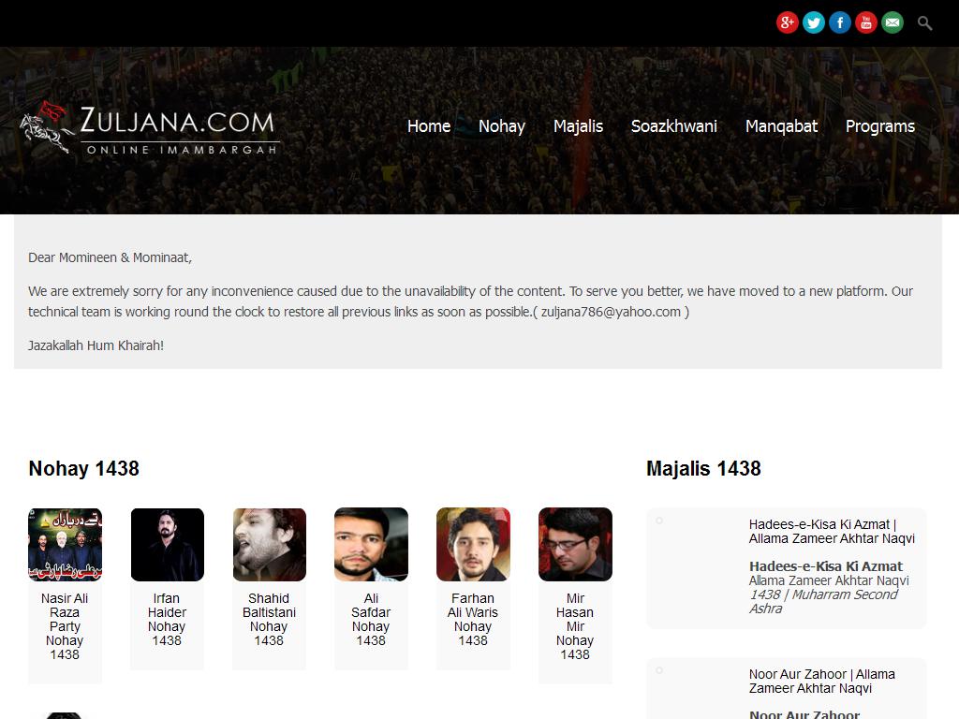
Task: Open Farhan Ali Waris portrait thumbnail
Action: (x=473, y=544)
